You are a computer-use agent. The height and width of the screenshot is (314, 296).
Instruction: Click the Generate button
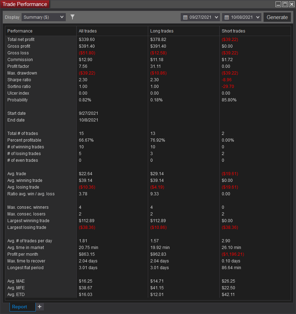tap(277, 17)
